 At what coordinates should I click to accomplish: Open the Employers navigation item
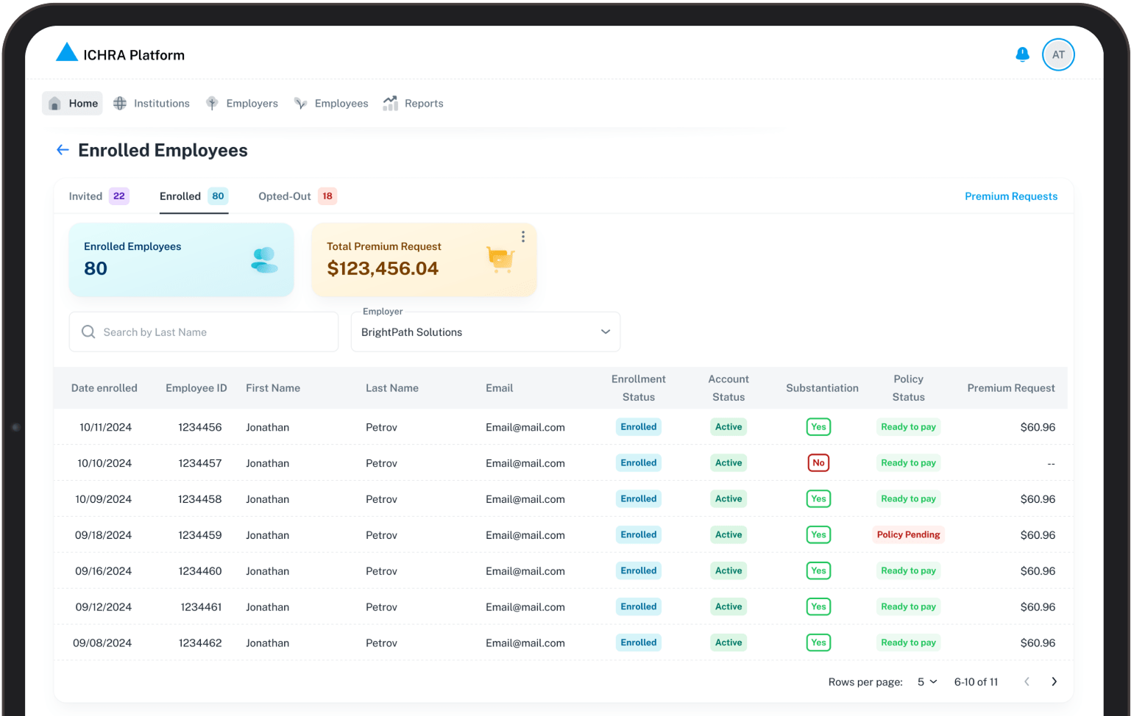point(242,104)
